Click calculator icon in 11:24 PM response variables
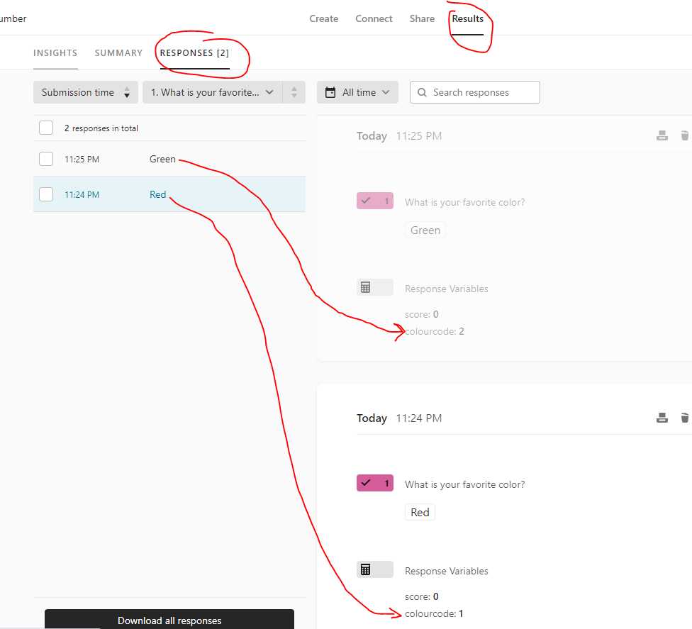 (x=365, y=569)
